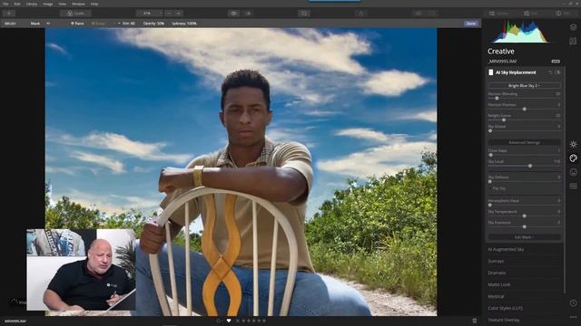Expand the AI Augmented Sky tool
Screen dimensions: 581x326
point(506,250)
